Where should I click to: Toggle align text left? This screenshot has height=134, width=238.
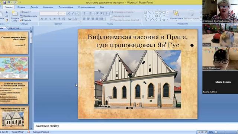84,19
